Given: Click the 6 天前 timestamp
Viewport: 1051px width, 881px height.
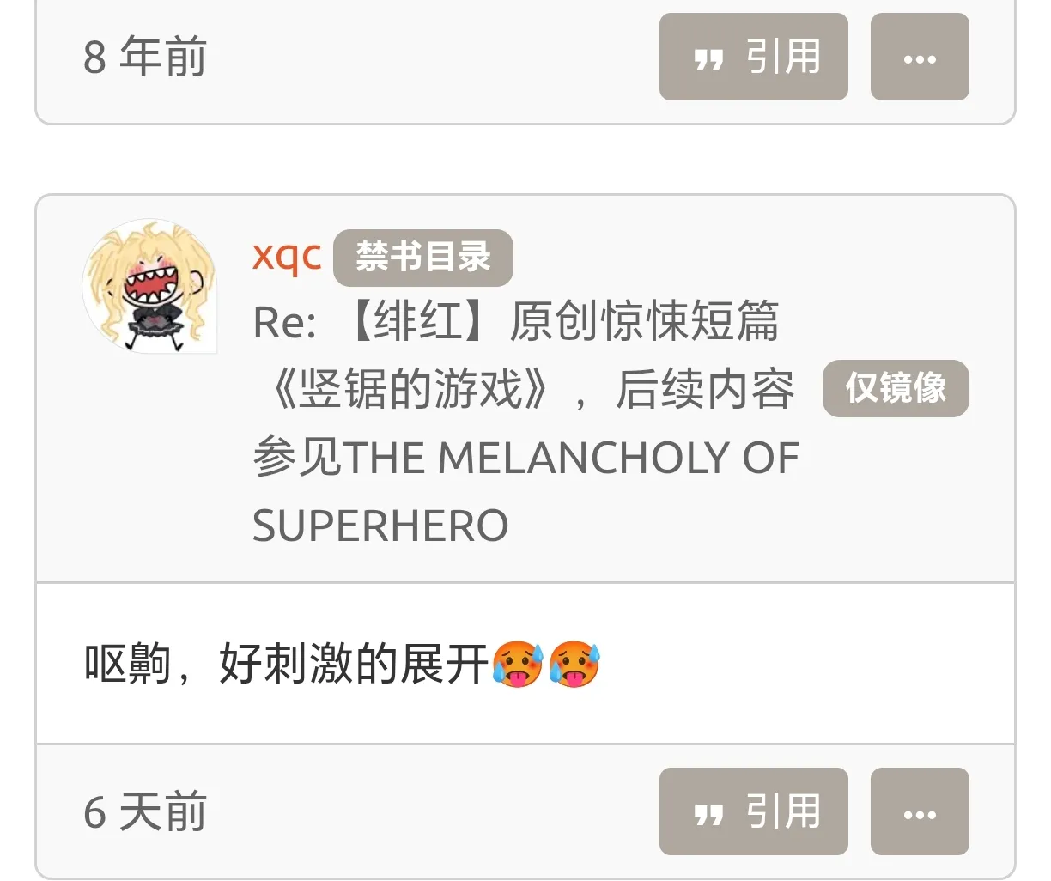Looking at the screenshot, I should 145,811.
